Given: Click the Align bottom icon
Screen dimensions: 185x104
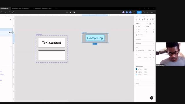Looking at the screenshot, I should (150, 19).
